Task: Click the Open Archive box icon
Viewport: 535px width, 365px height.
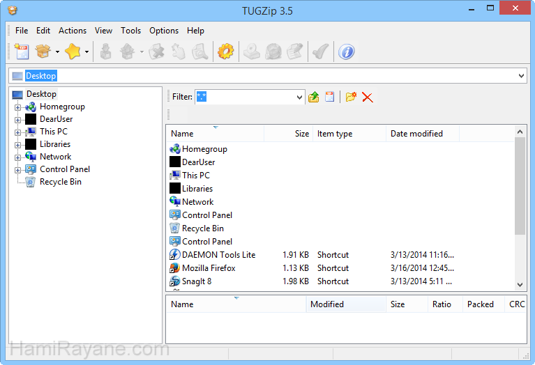Action: pyautogui.click(x=43, y=52)
